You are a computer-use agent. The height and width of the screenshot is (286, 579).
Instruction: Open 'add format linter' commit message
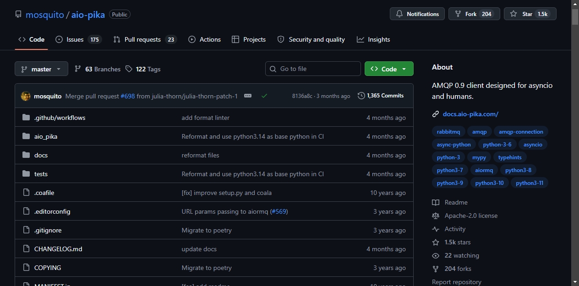(206, 118)
